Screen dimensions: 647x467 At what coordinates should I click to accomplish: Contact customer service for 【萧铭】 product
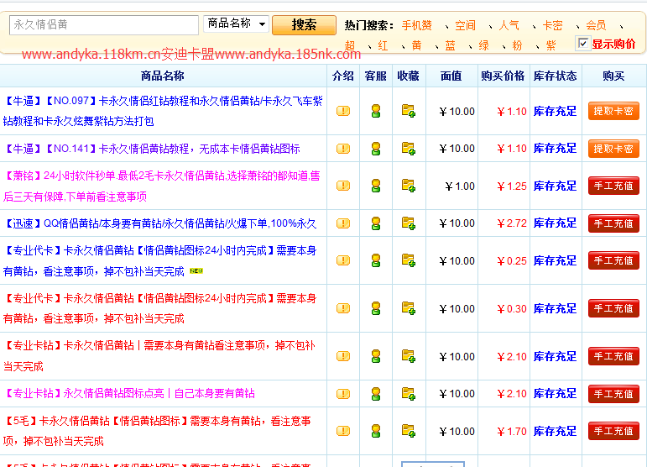pos(375,186)
